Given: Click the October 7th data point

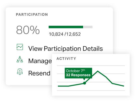Looking at the screenshot, I should [x=84, y=83].
